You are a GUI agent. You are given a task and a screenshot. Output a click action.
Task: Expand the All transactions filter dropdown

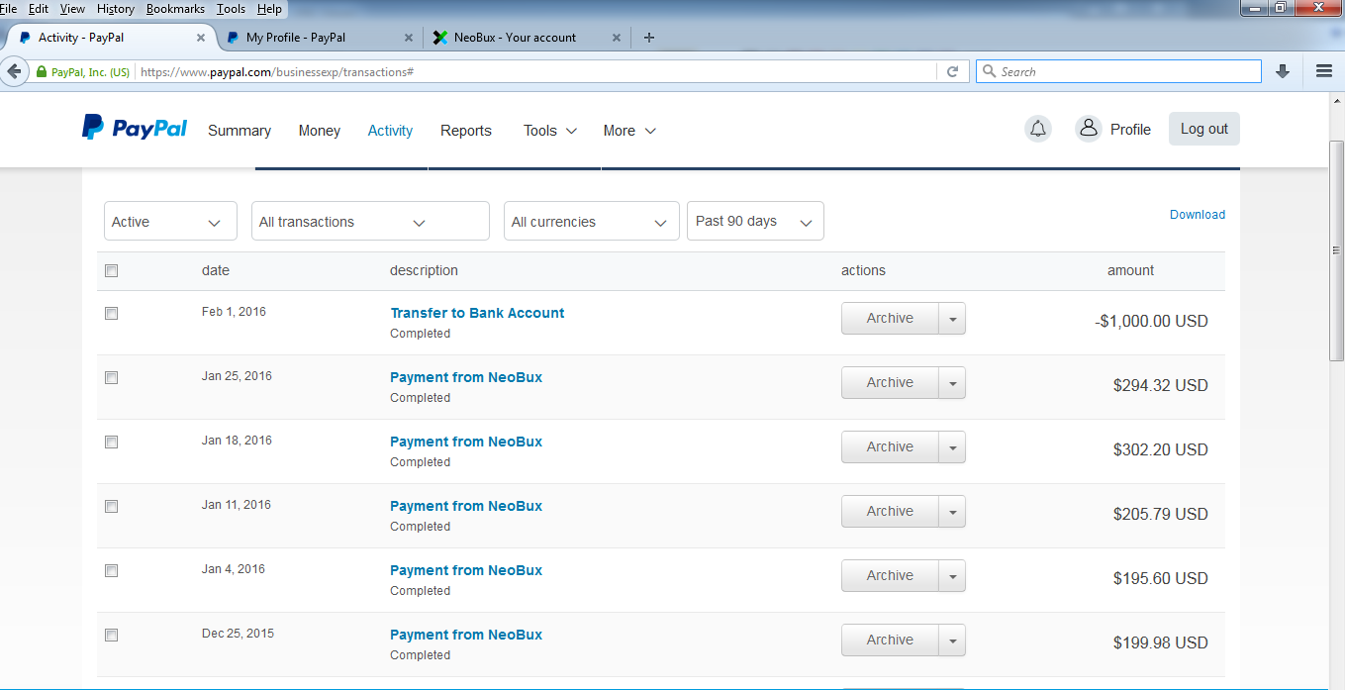(370, 222)
